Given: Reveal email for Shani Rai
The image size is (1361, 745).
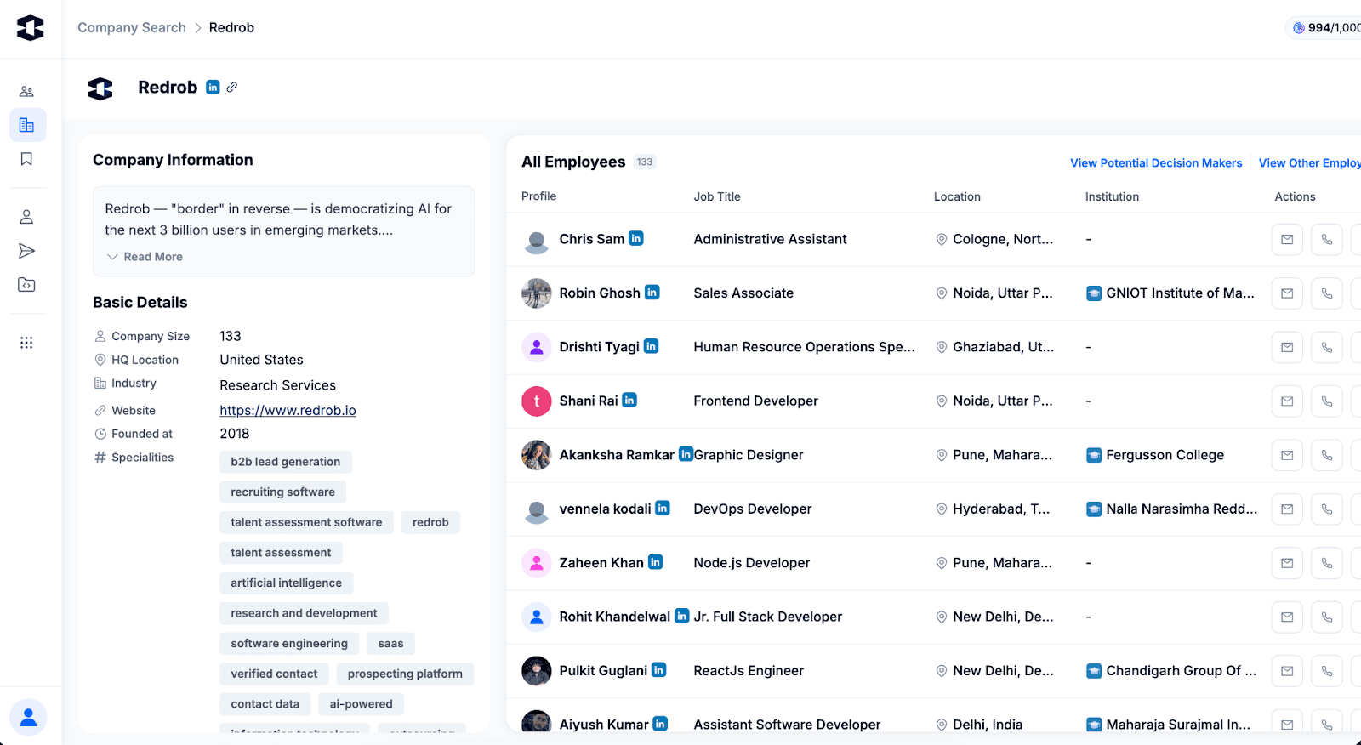Looking at the screenshot, I should click(x=1287, y=401).
